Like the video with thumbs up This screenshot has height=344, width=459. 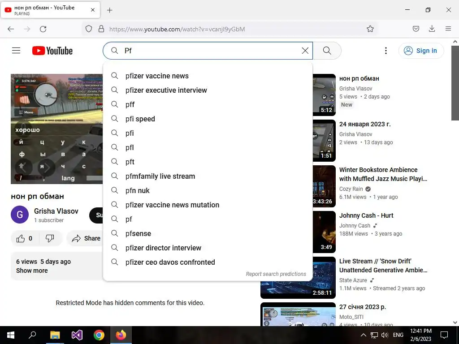click(x=25, y=238)
